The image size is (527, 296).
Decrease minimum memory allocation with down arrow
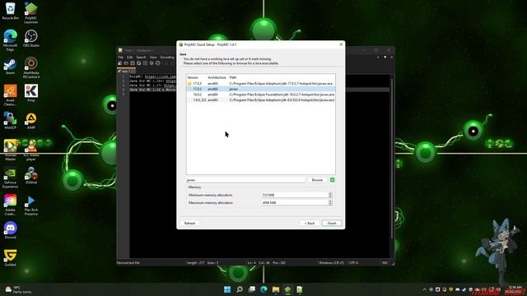point(330,197)
